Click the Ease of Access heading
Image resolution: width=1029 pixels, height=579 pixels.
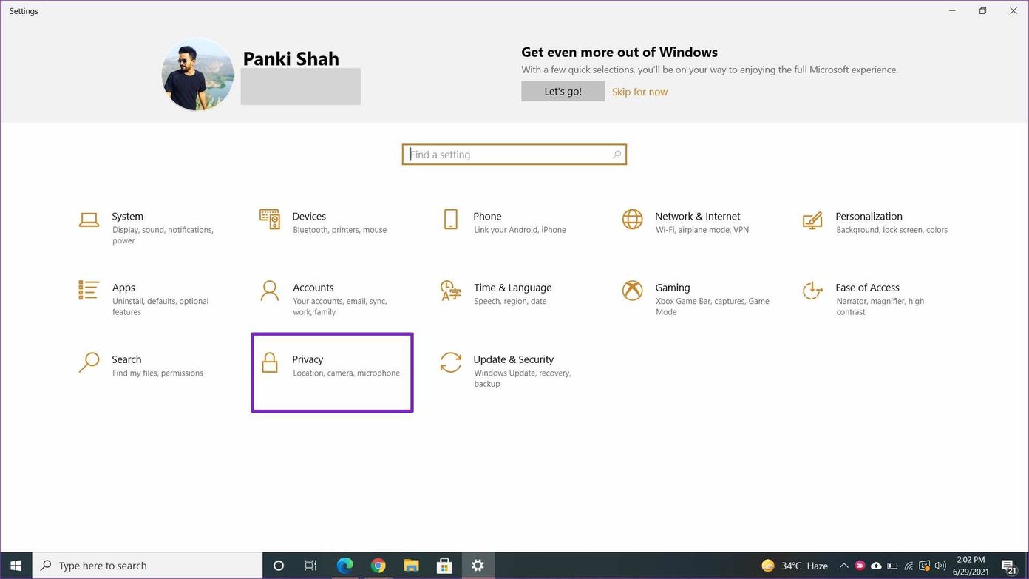(x=867, y=288)
